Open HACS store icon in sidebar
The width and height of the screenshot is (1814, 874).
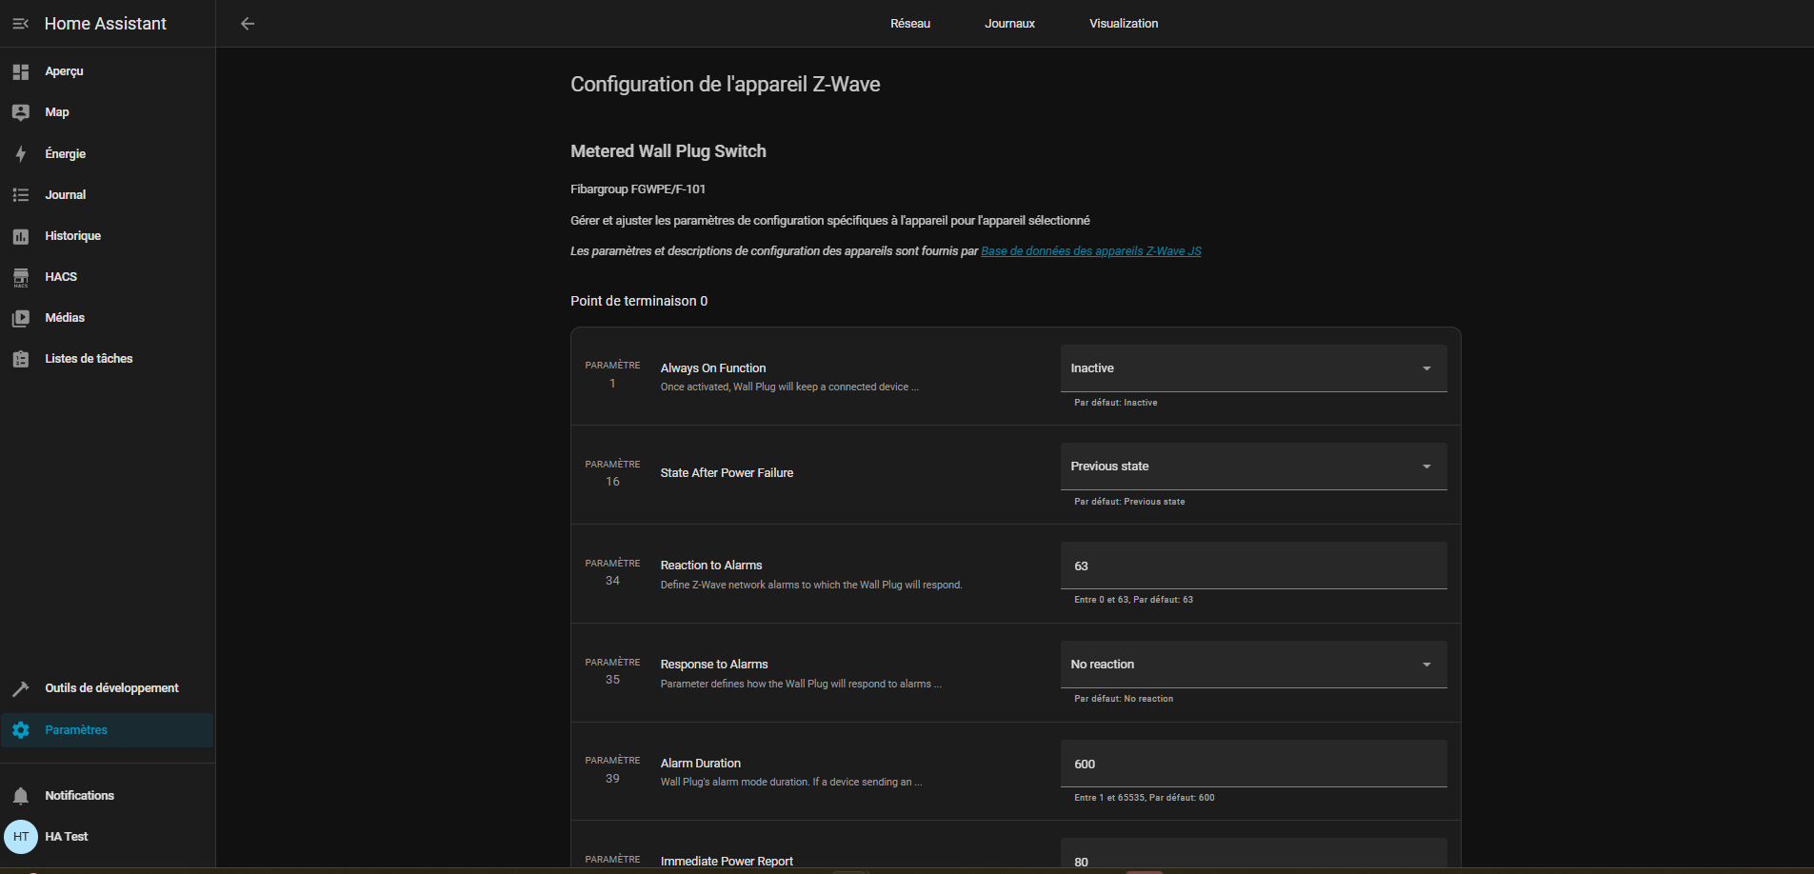pos(21,277)
